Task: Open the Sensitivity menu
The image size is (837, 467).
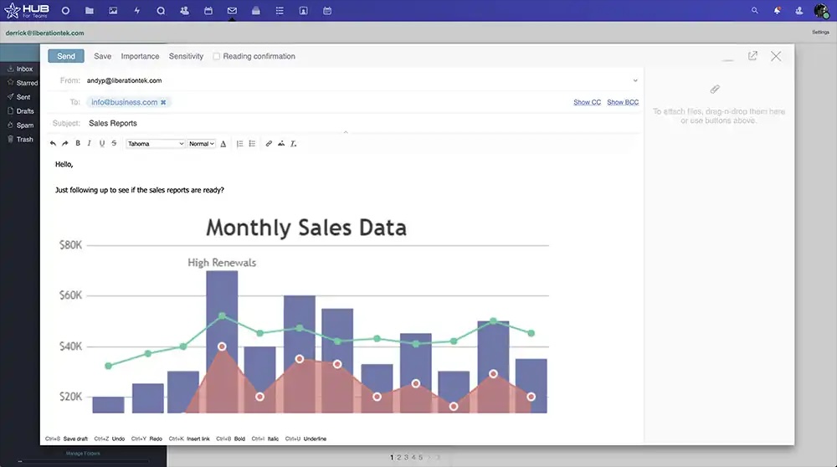Action: coord(186,56)
